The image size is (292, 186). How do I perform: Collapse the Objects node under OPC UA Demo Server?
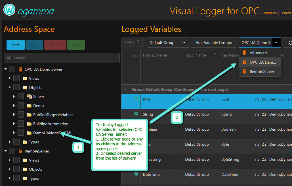[10, 87]
